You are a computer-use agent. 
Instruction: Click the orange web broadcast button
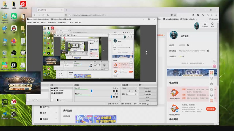pos(211,109)
